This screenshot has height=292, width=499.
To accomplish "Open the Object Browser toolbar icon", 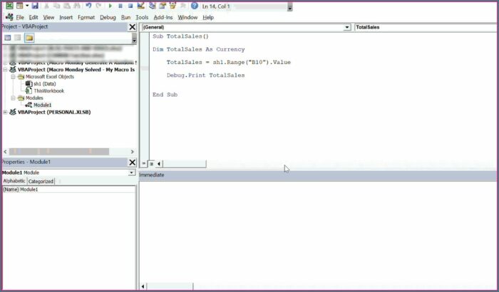I will (173, 6).
